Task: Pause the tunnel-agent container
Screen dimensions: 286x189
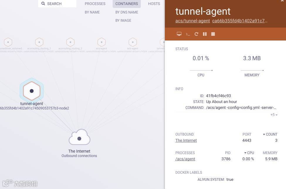Action: (x=205, y=34)
